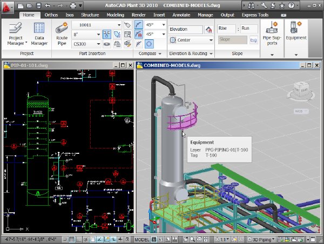
Task: Toggle ortho mode in status bar
Action: point(79,240)
